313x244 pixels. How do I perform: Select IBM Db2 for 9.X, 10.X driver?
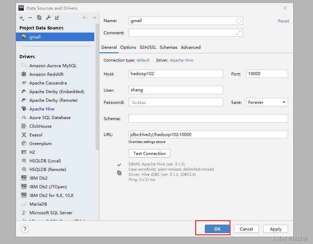pos(51,195)
